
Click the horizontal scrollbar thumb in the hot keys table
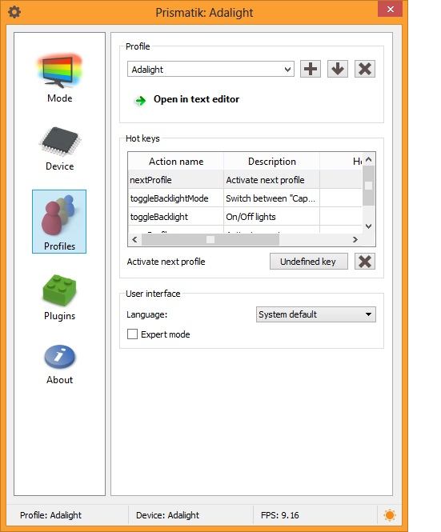(210, 239)
